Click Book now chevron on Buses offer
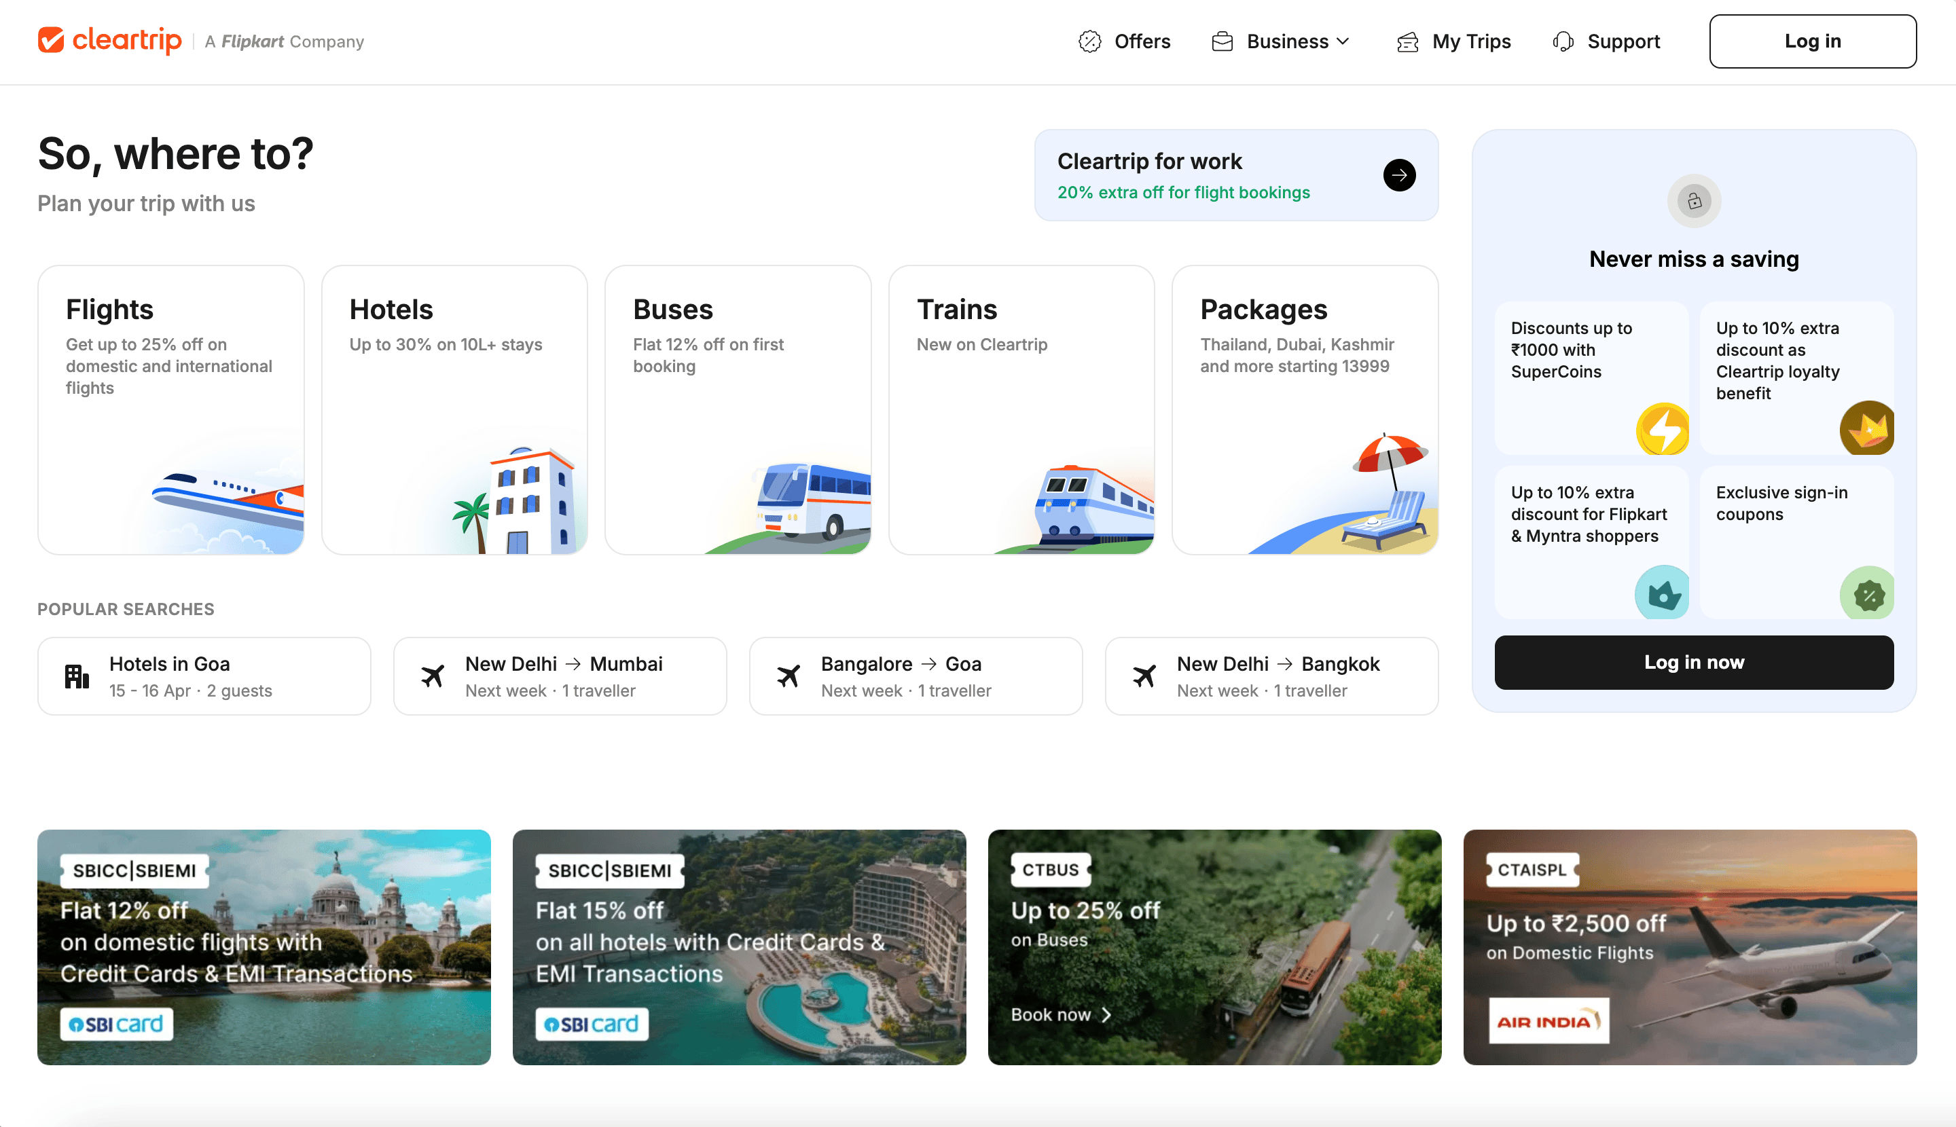 pos(1106,1015)
